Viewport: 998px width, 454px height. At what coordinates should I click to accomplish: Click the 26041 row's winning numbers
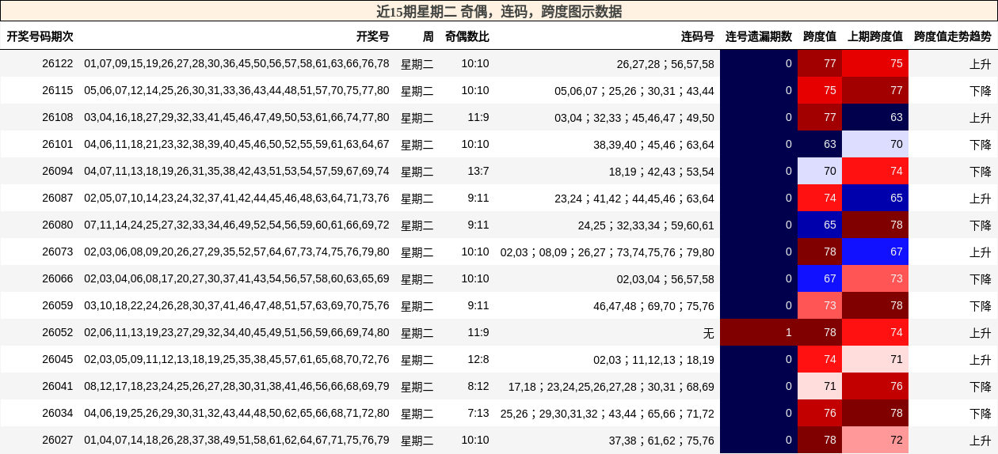tap(237, 386)
